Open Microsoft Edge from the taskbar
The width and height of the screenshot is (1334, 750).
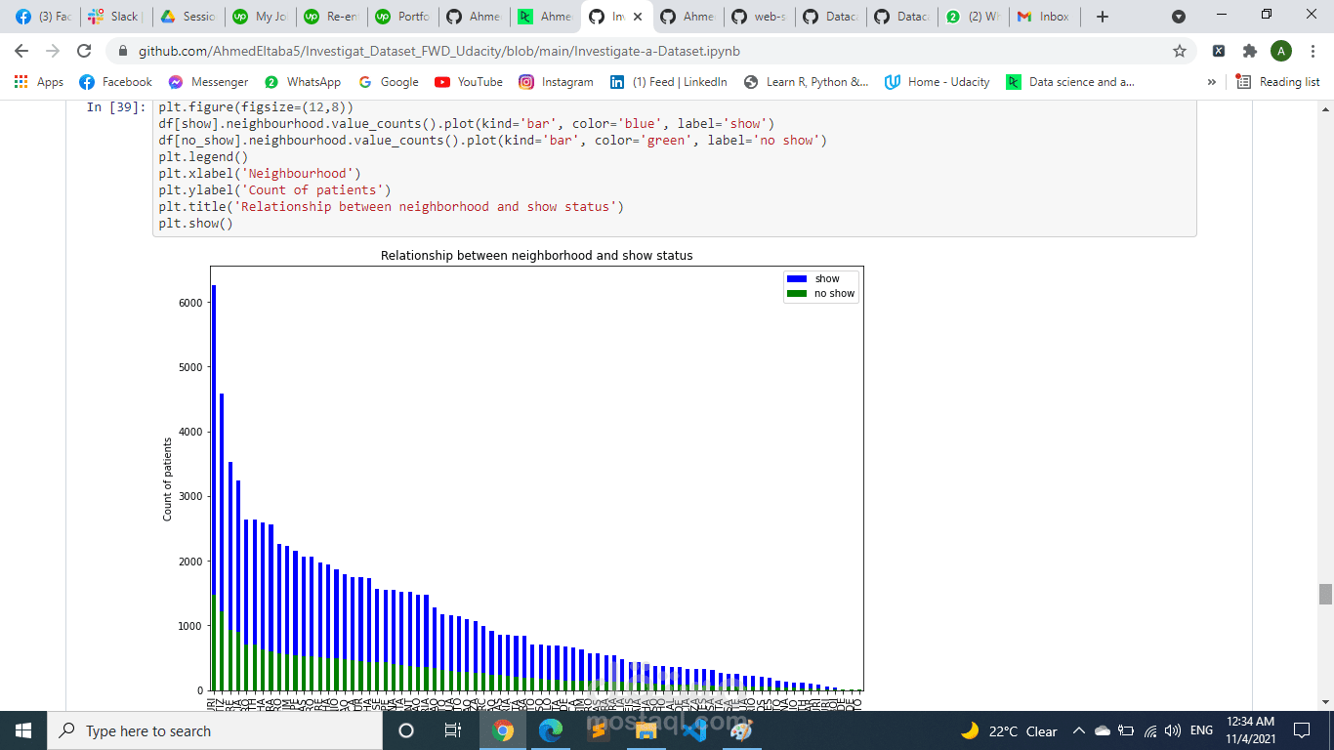pyautogui.click(x=551, y=730)
